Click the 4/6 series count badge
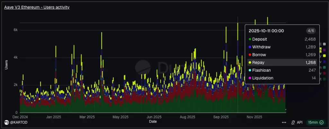 pos(310,31)
